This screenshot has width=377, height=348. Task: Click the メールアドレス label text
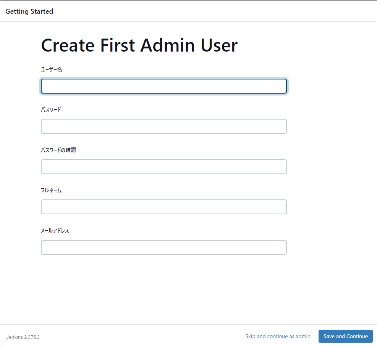(55, 231)
